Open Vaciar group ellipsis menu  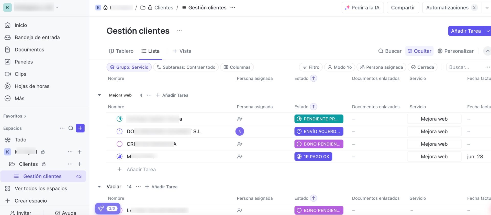tap(138, 187)
